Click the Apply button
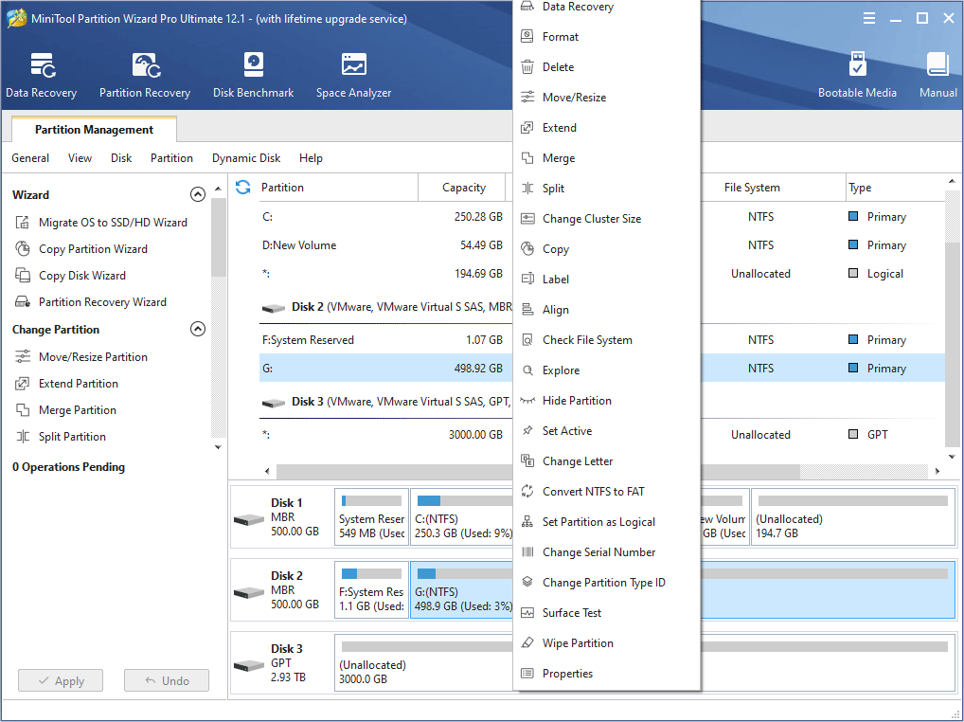 [x=61, y=681]
